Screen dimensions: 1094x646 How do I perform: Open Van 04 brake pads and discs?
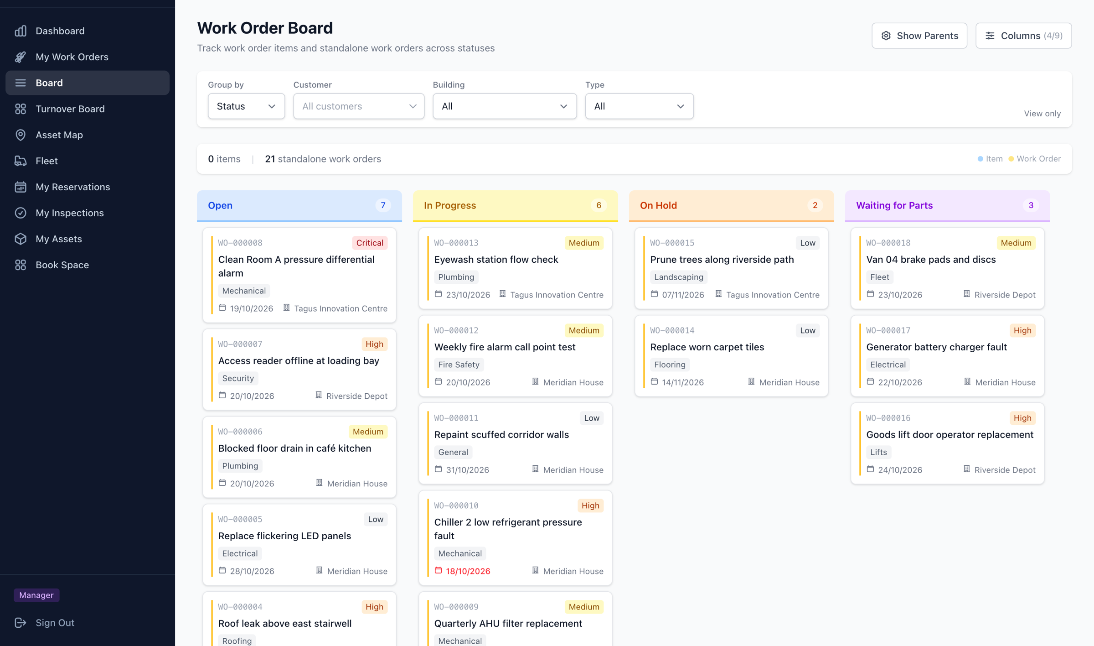(947, 268)
